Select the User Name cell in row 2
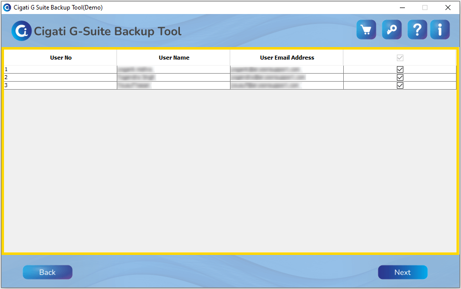Screen dimensions: 461x289 [173, 78]
